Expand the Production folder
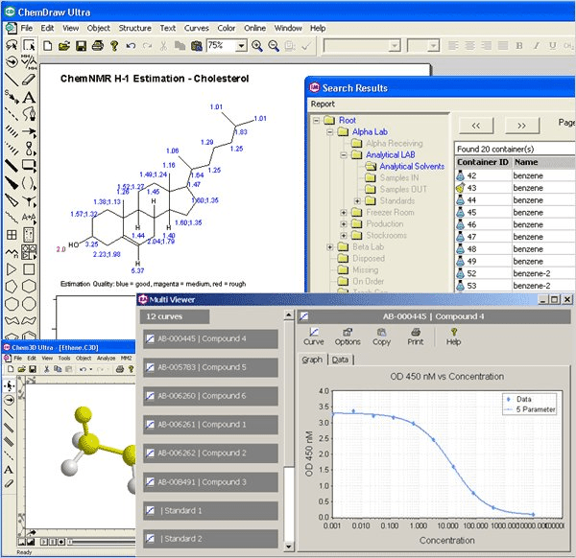Screen dimensions: 576x558 344,223
